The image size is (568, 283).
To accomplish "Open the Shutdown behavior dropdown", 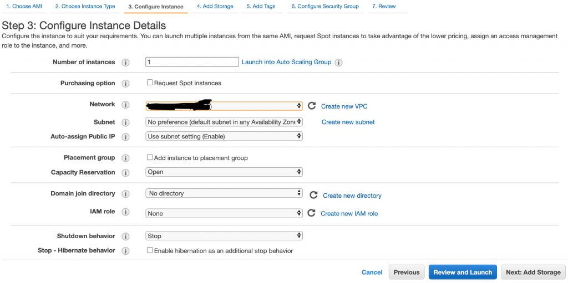I will click(224, 236).
